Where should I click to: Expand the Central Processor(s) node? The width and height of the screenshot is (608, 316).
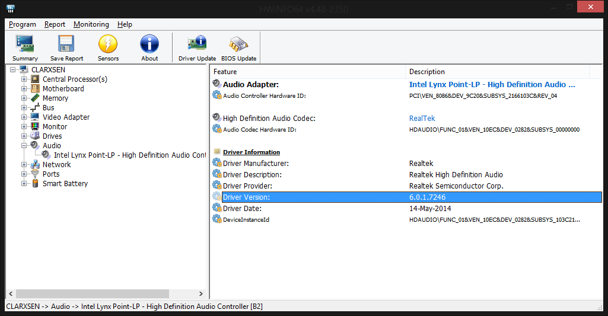[x=24, y=79]
